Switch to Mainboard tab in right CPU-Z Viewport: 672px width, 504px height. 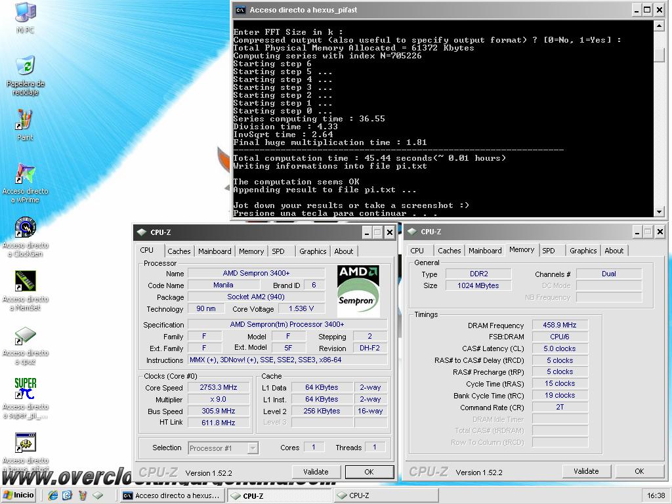pyautogui.click(x=485, y=251)
